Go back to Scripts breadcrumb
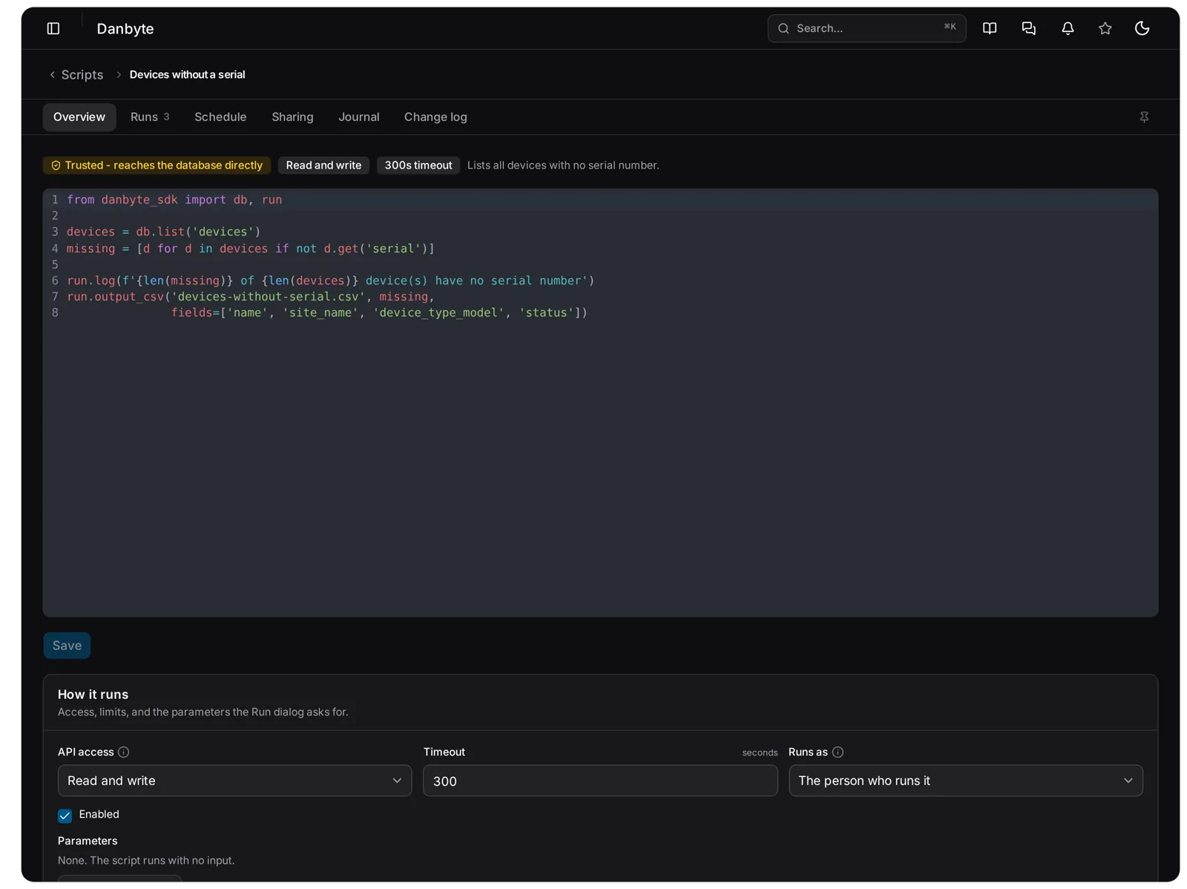This screenshot has width=1187, height=889. pos(82,75)
